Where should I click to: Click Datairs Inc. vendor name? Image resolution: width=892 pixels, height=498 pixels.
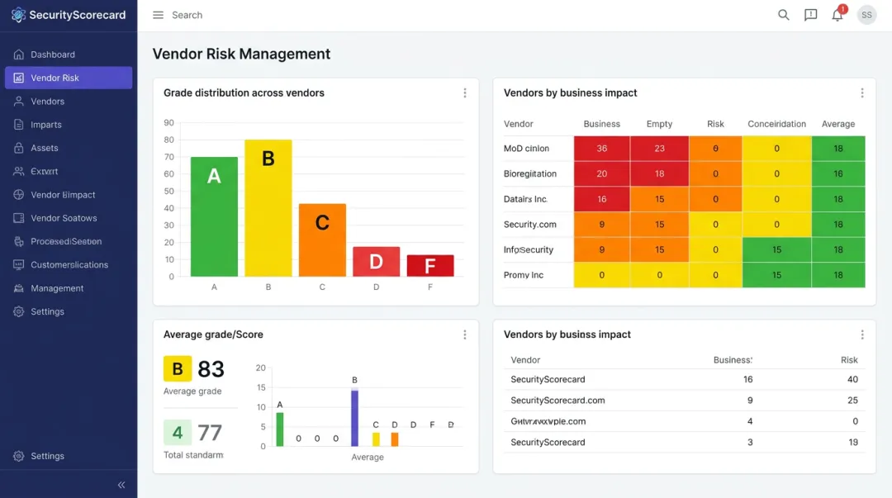click(x=525, y=199)
